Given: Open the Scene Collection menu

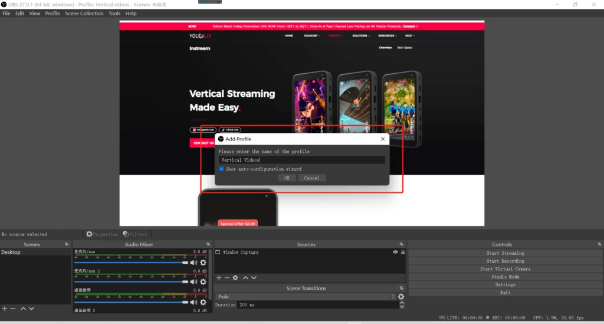Looking at the screenshot, I should [x=84, y=14].
